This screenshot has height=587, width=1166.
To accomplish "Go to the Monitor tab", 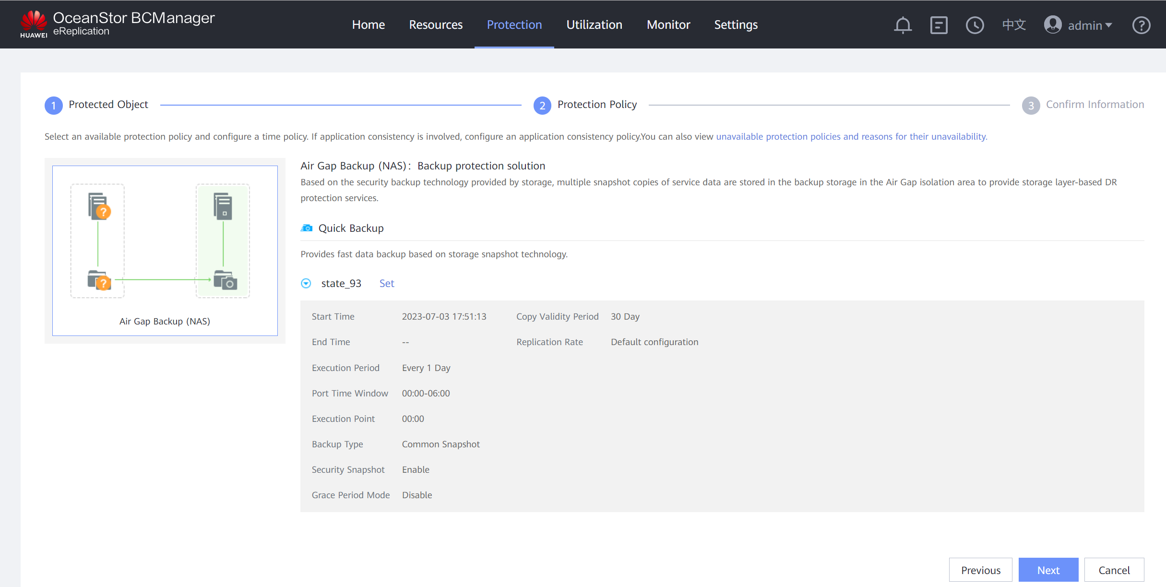I will pos(668,24).
